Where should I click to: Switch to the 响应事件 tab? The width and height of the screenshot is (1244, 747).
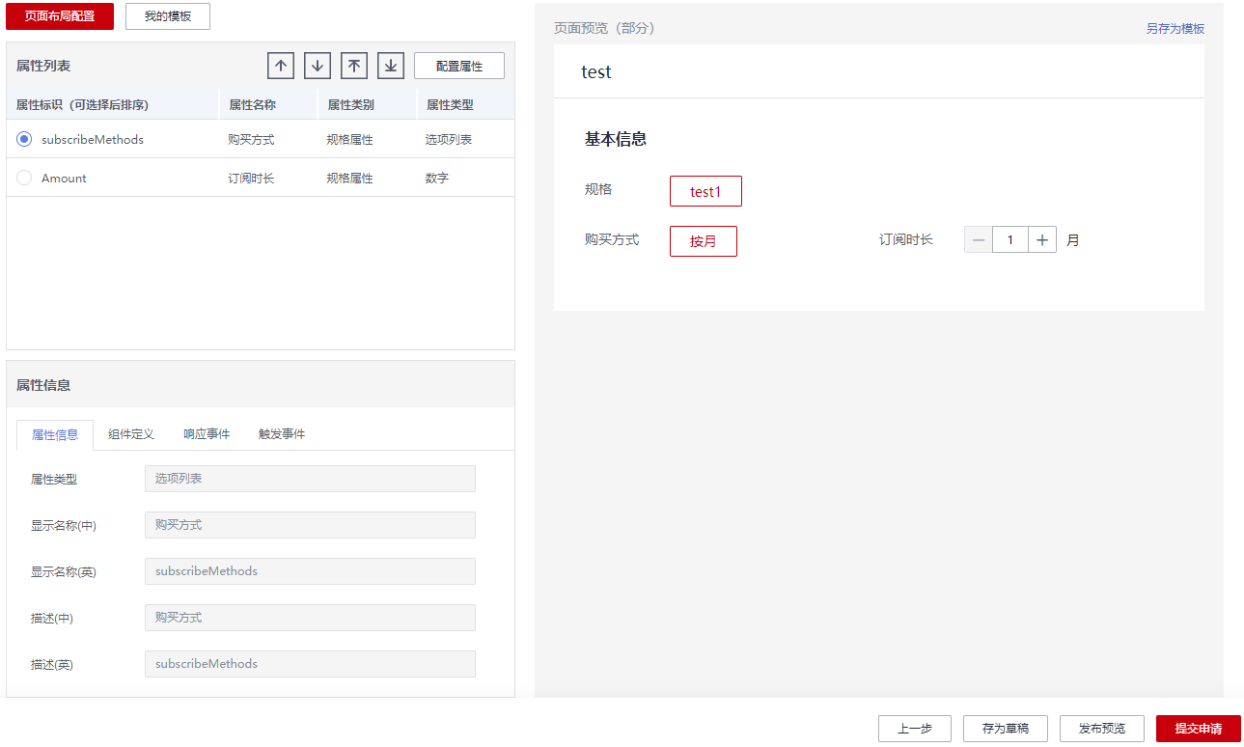pyautogui.click(x=207, y=434)
